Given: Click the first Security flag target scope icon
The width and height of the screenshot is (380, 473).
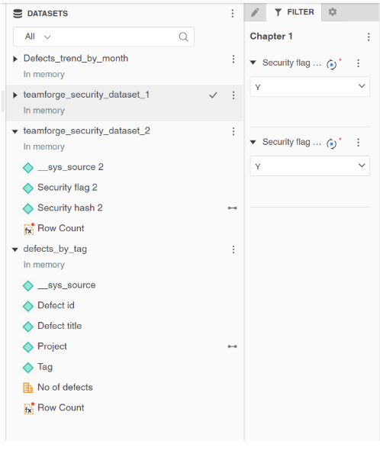Looking at the screenshot, I should point(332,64).
